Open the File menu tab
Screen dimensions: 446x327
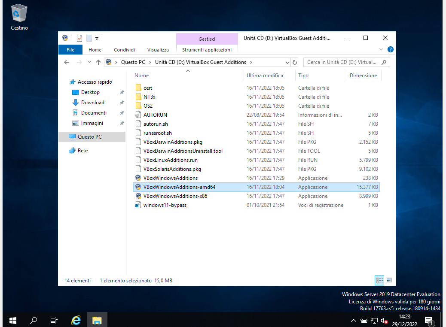[x=70, y=50]
